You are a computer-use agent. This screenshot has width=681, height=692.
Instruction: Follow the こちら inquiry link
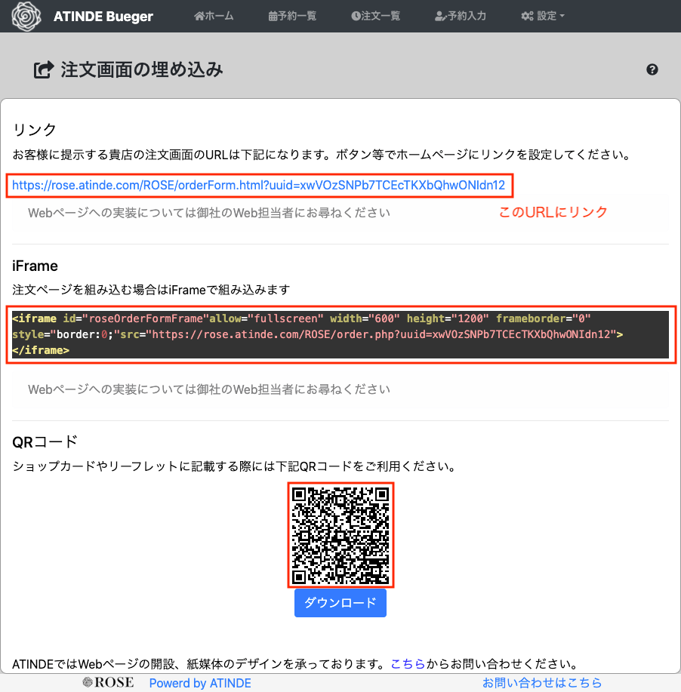[x=408, y=664]
